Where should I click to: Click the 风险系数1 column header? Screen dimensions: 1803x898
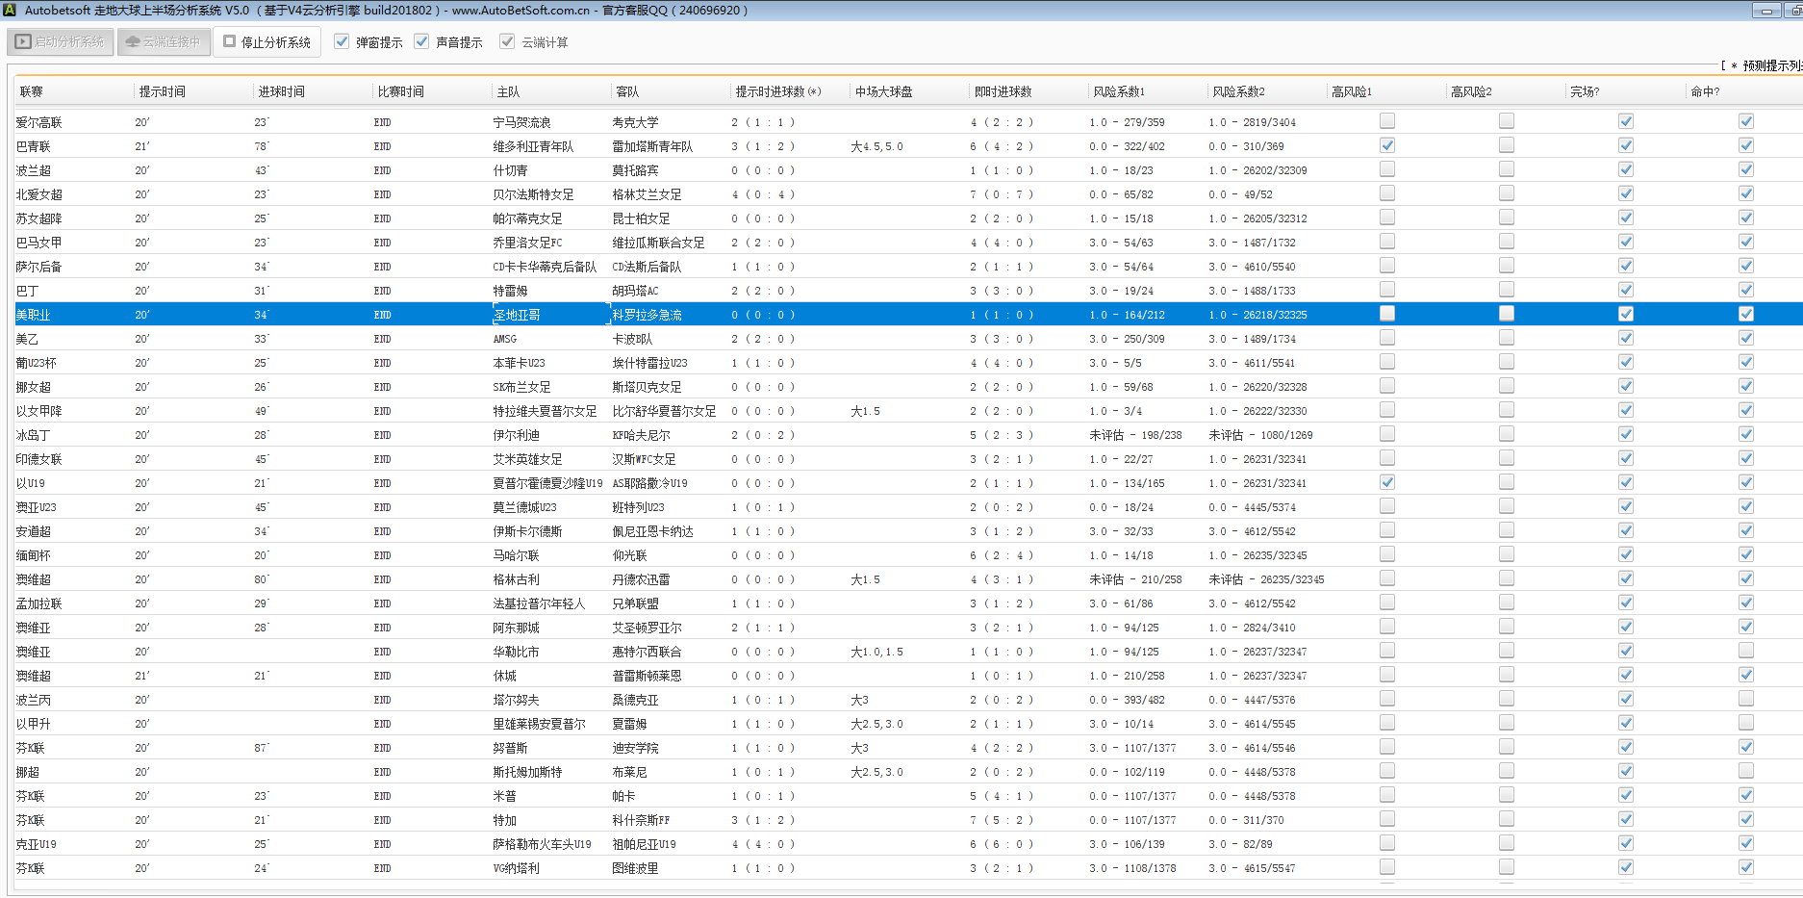[1119, 91]
